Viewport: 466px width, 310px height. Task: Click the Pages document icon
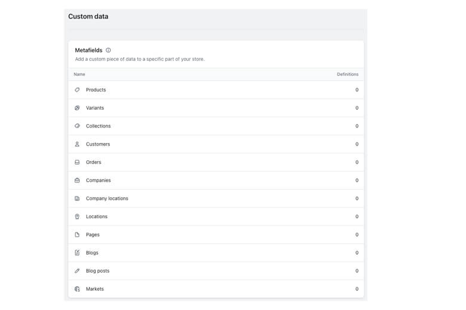pos(77,235)
